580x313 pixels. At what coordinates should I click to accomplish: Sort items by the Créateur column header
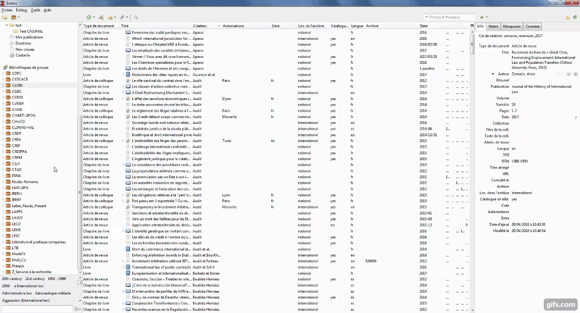[207, 26]
